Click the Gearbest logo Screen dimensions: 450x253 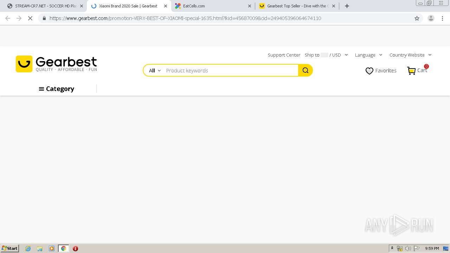pyautogui.click(x=56, y=64)
